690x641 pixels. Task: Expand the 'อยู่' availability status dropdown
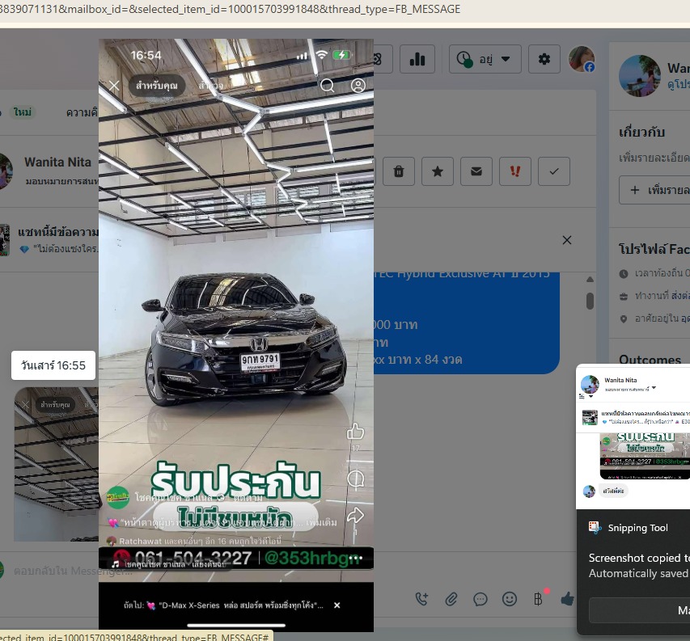[485, 59]
